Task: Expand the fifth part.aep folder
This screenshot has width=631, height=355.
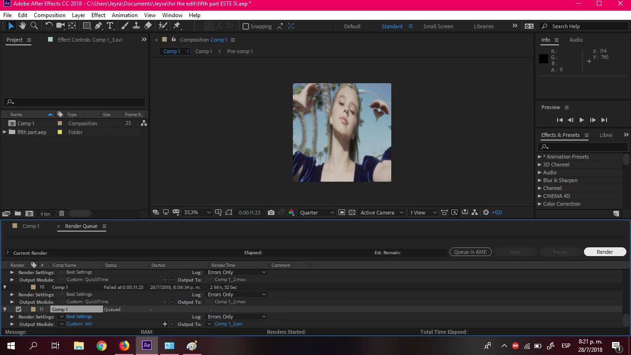Action: point(5,132)
